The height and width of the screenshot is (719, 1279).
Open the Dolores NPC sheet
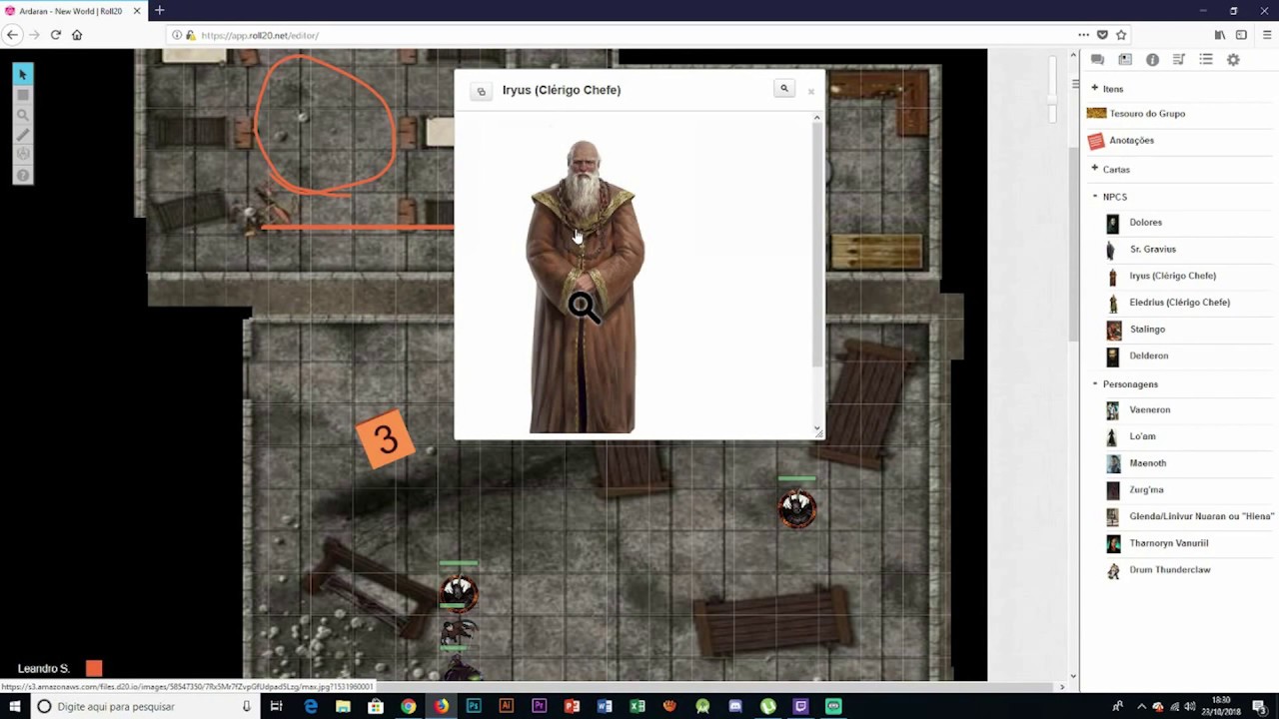[1145, 223]
